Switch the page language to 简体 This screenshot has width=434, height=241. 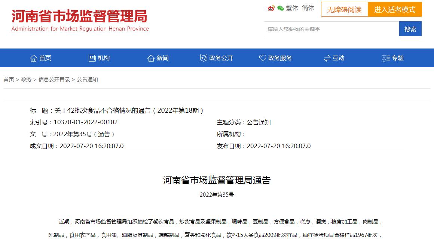click(x=308, y=8)
